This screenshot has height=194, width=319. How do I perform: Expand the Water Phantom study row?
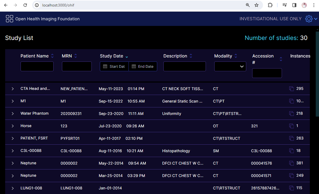click(x=13, y=114)
